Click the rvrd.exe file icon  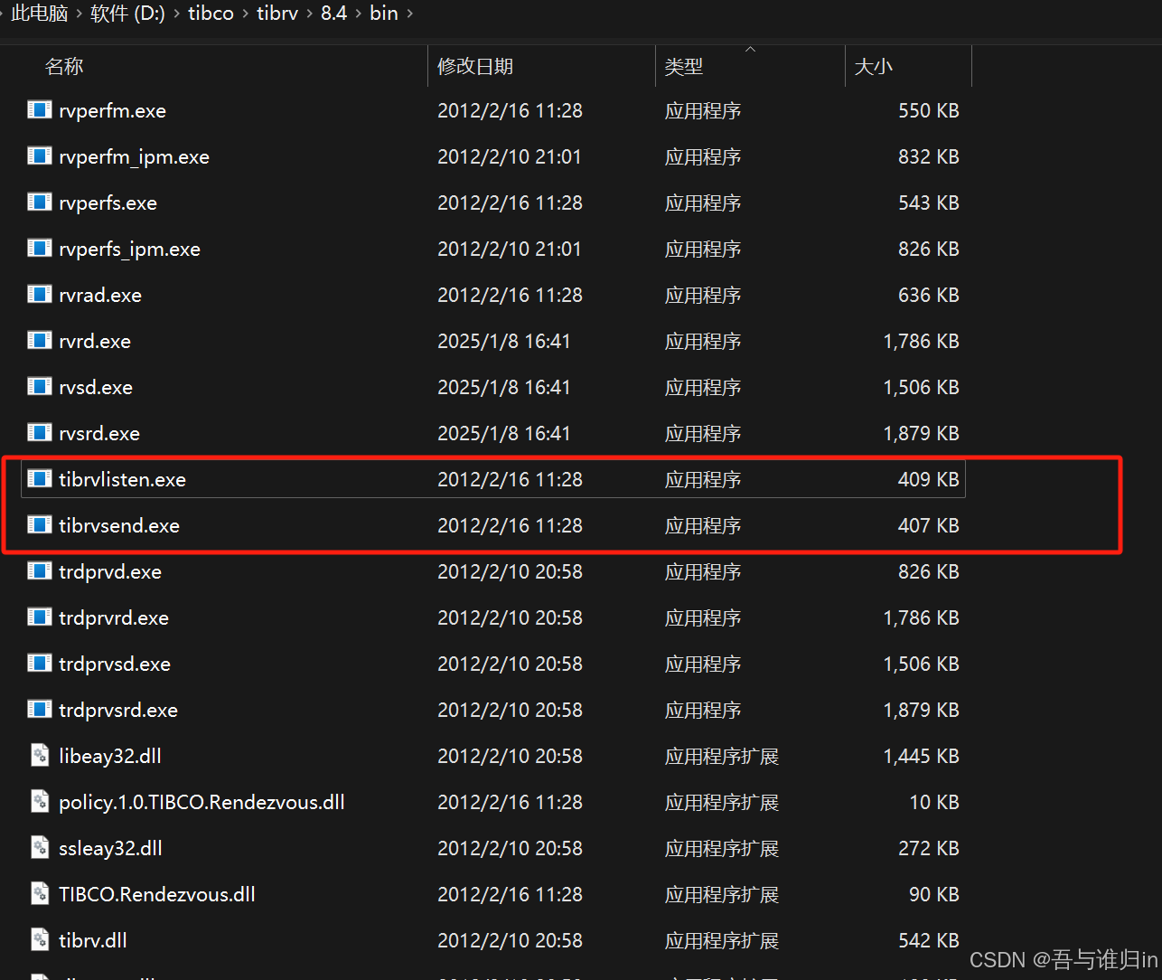[x=40, y=340]
